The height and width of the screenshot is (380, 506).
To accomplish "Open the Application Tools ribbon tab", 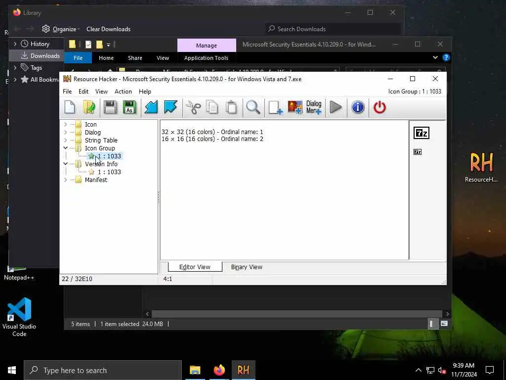I will pyautogui.click(x=206, y=58).
